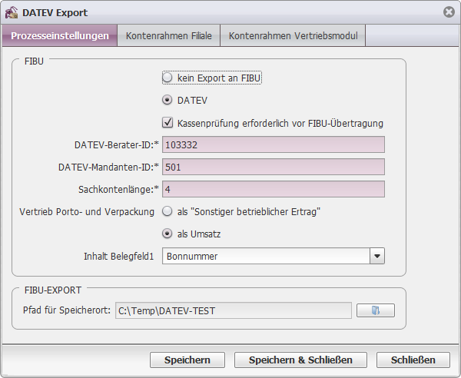This screenshot has width=461, height=378.
Task: Click the 'DATEV-Berater-ID:*' label
Action: point(117,145)
